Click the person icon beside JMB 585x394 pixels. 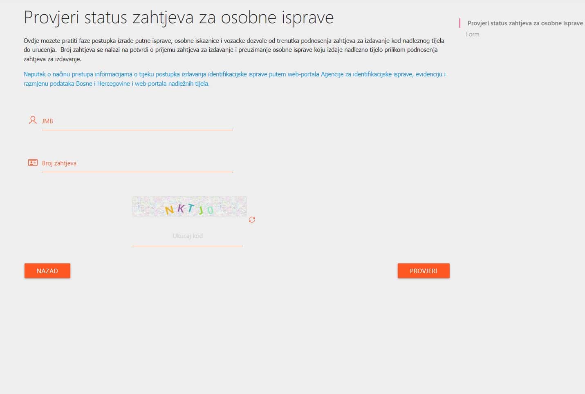point(33,120)
